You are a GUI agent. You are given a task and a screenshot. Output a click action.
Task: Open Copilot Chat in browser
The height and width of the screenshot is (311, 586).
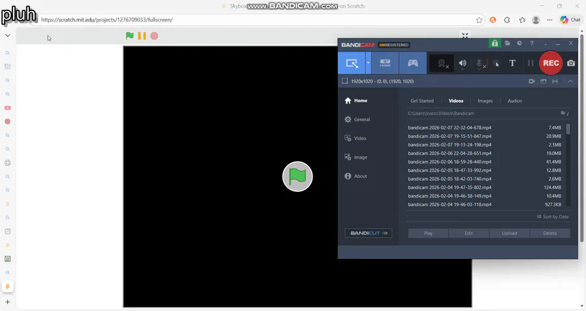[x=570, y=20]
